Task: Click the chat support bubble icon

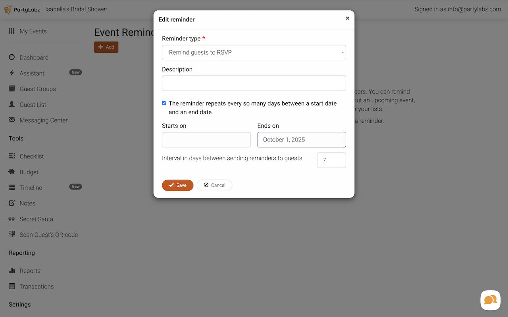Action: click(490, 300)
